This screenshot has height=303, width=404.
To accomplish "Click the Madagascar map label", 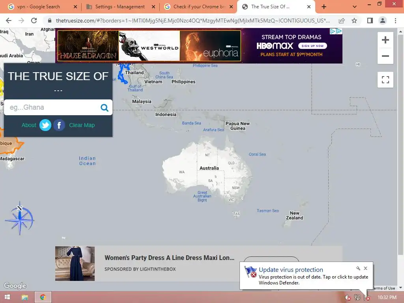I will (x=12, y=159).
